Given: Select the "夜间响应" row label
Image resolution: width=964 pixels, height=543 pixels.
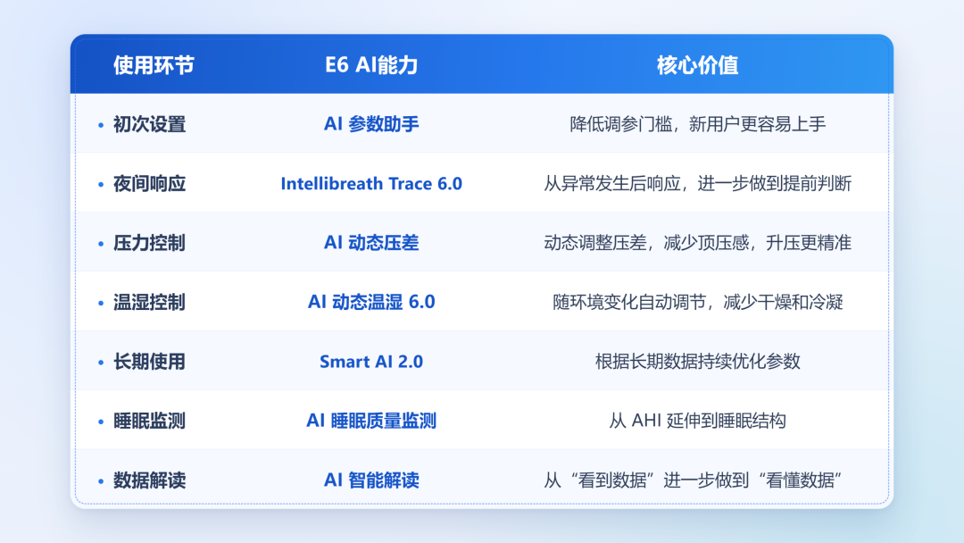Looking at the screenshot, I should click(149, 184).
